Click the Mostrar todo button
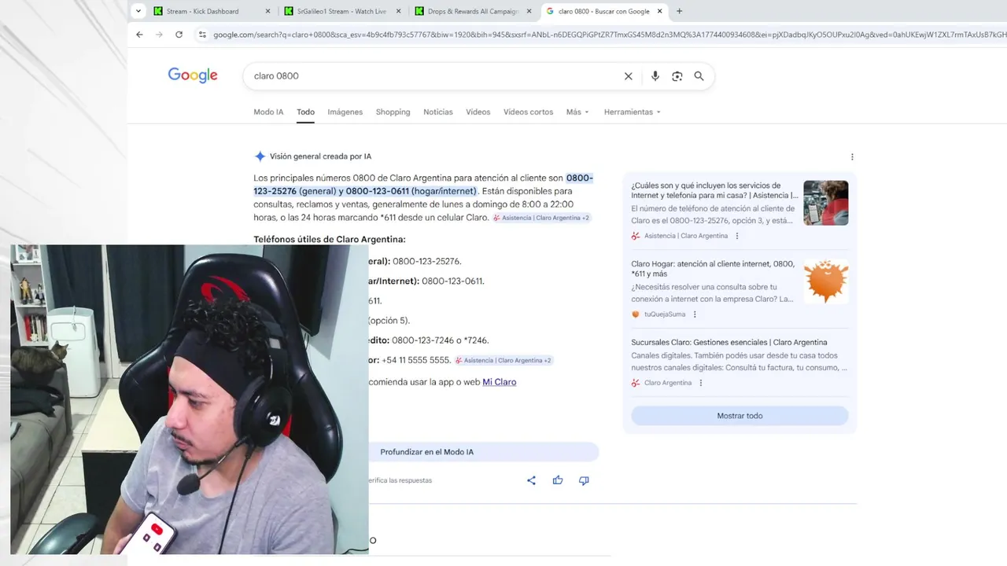 pos(740,416)
